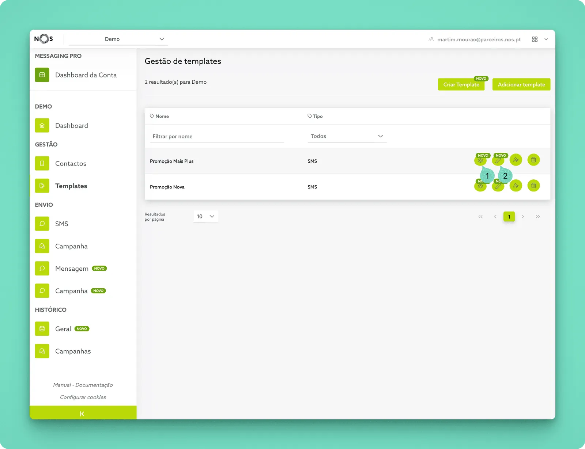Click the NOS logo
This screenshot has height=449, width=585.
[44, 39]
